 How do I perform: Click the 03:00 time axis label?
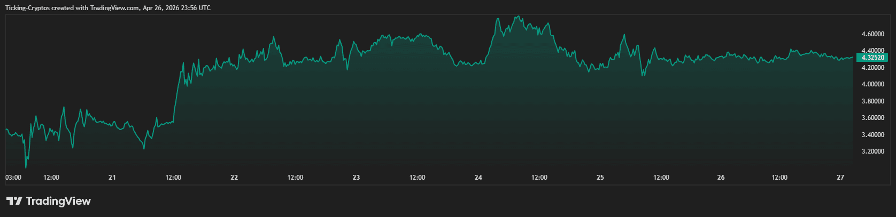point(13,178)
